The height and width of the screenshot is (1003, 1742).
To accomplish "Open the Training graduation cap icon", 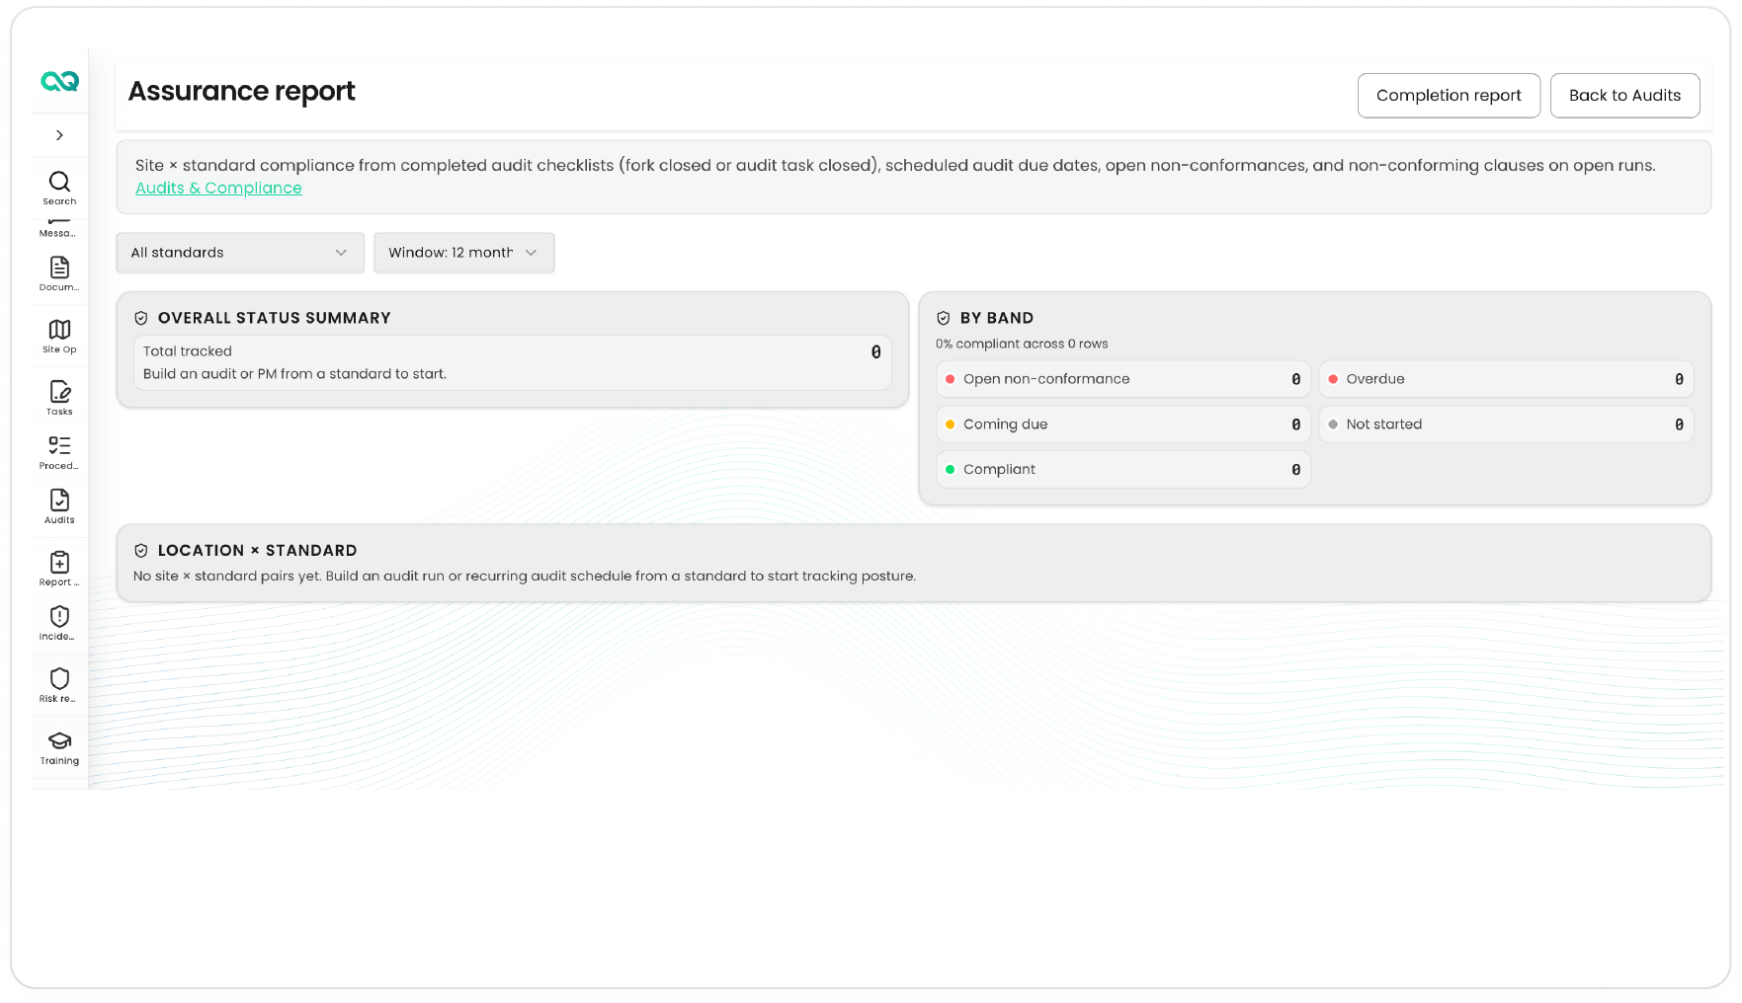I will (59, 747).
